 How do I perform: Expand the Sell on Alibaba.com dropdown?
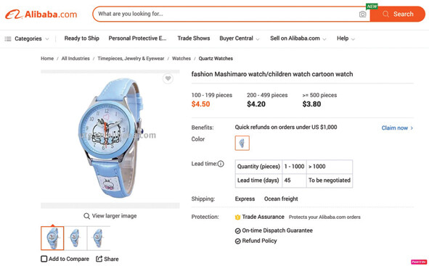[x=298, y=38]
